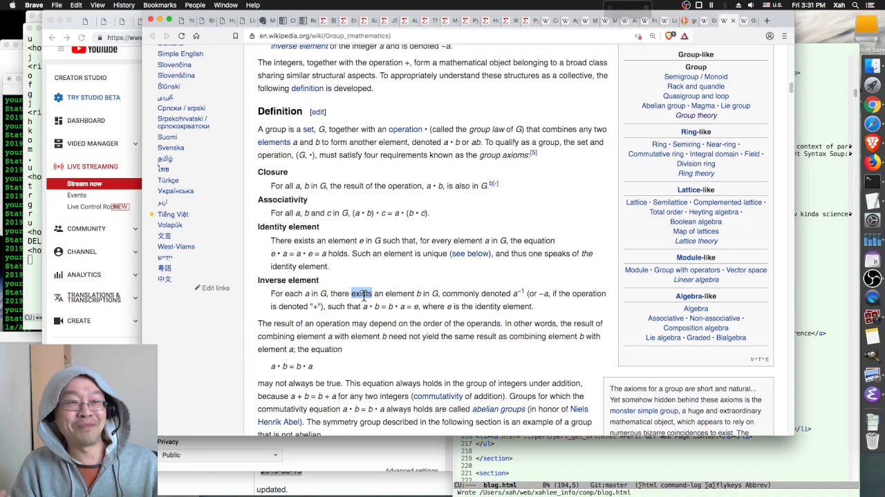This screenshot has height=497, width=885.
Task: Reload the Wikipedia page
Action: point(181,36)
